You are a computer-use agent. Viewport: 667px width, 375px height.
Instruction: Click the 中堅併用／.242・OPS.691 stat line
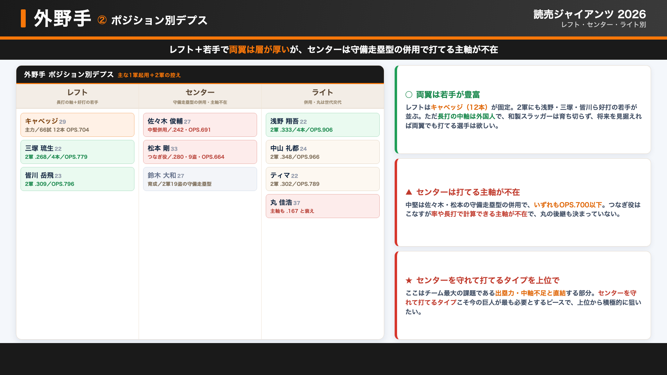[x=179, y=130]
